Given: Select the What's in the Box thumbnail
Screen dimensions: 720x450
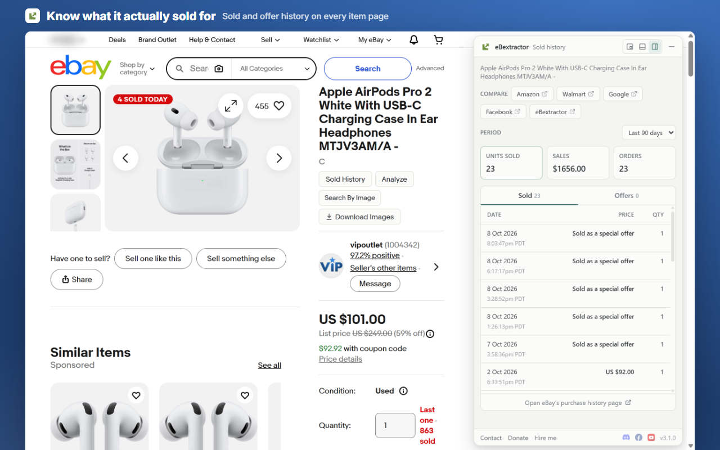Looking at the screenshot, I should click(75, 164).
